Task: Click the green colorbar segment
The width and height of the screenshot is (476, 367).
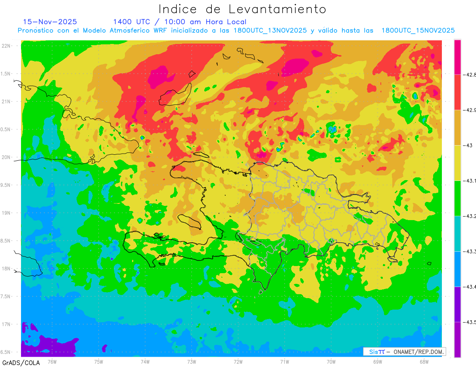Action: tap(457, 198)
